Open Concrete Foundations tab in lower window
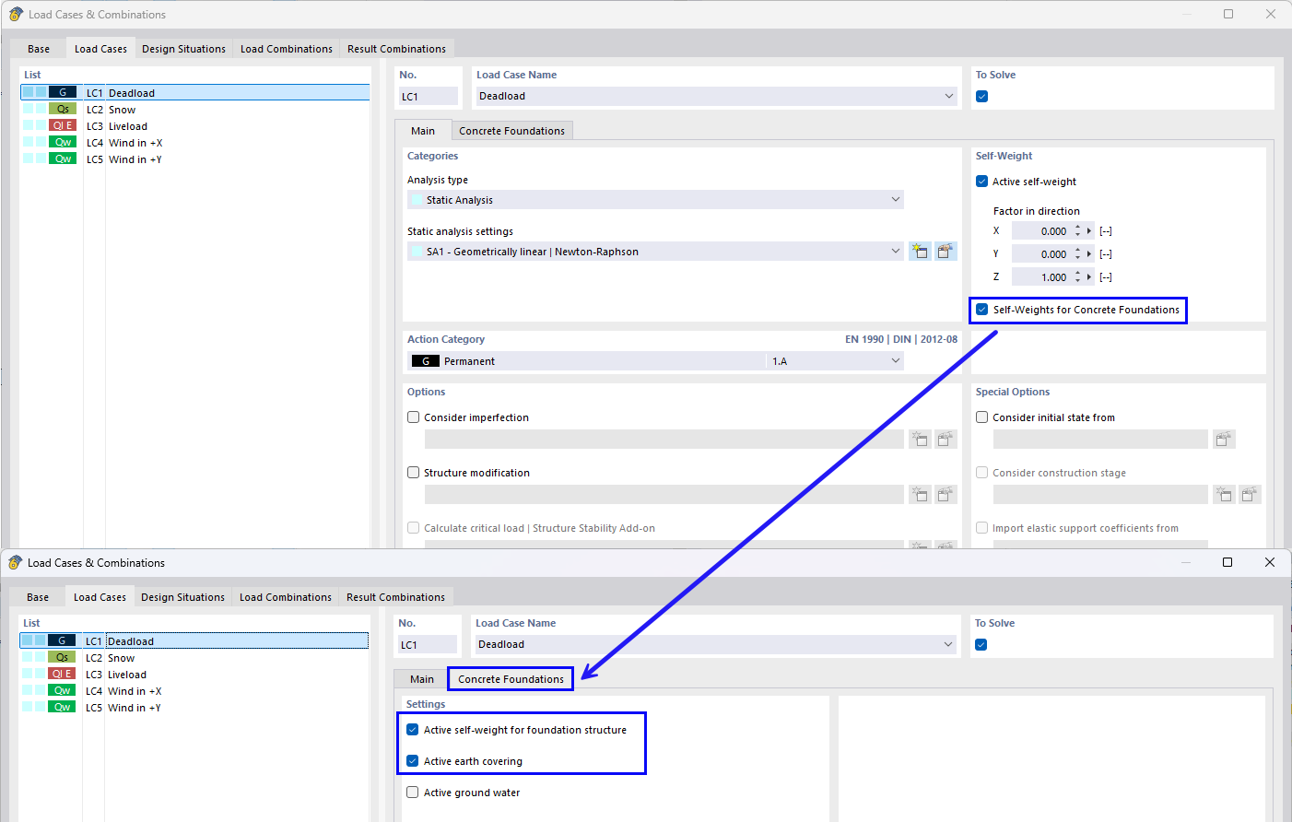This screenshot has height=822, width=1292. (511, 679)
